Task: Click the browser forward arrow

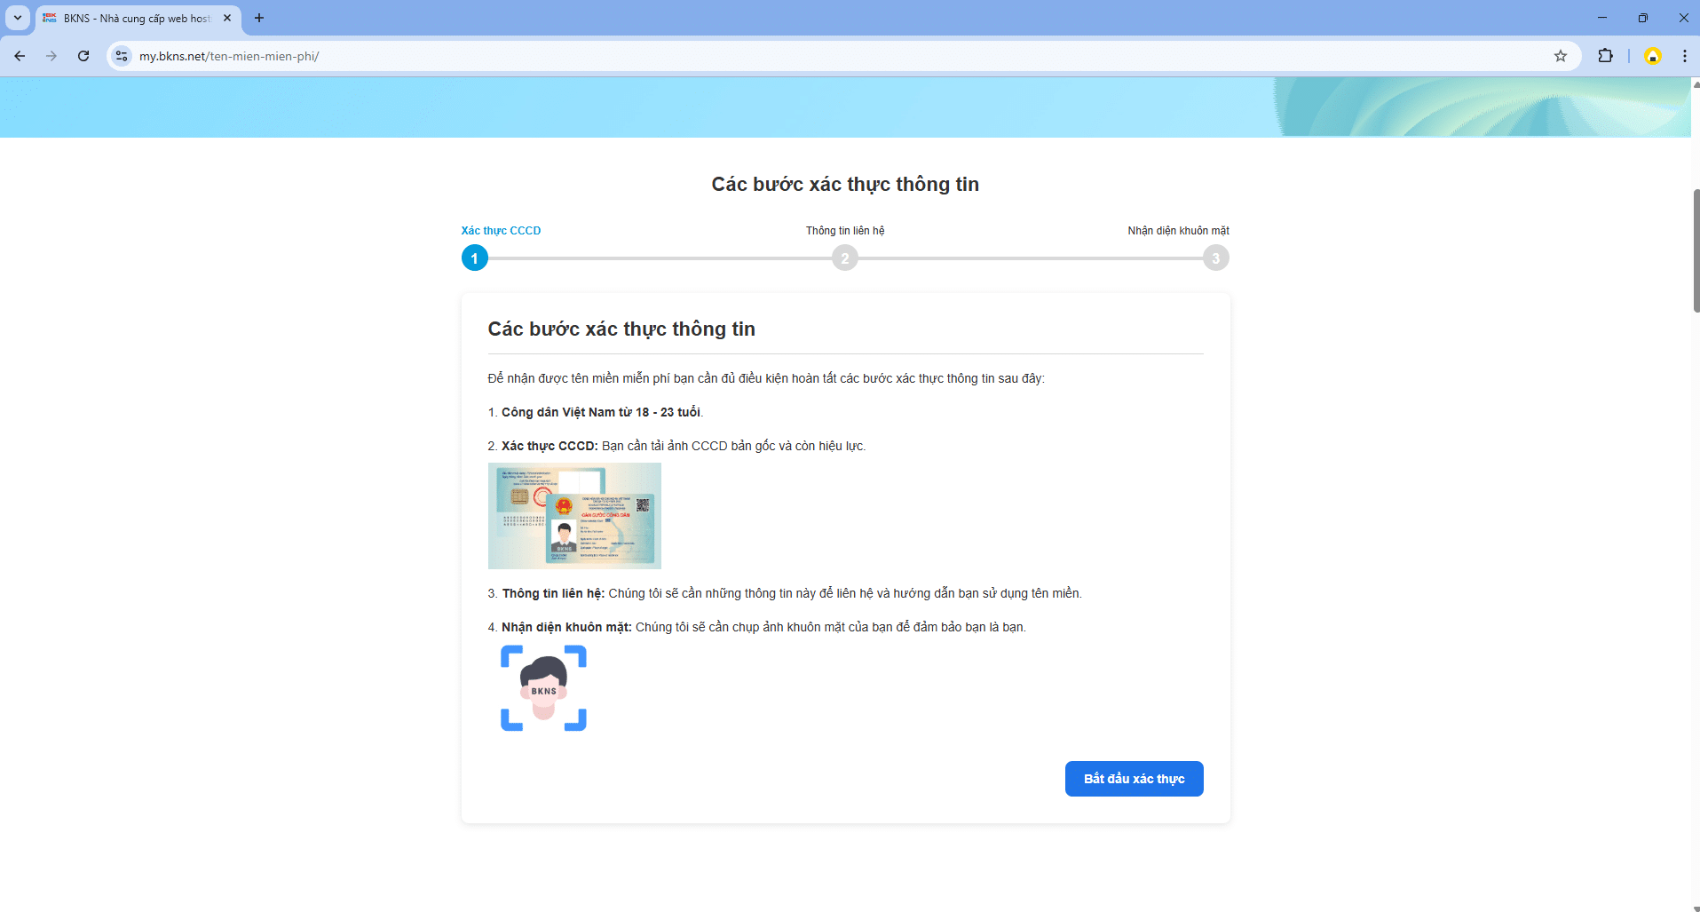Action: [x=51, y=56]
